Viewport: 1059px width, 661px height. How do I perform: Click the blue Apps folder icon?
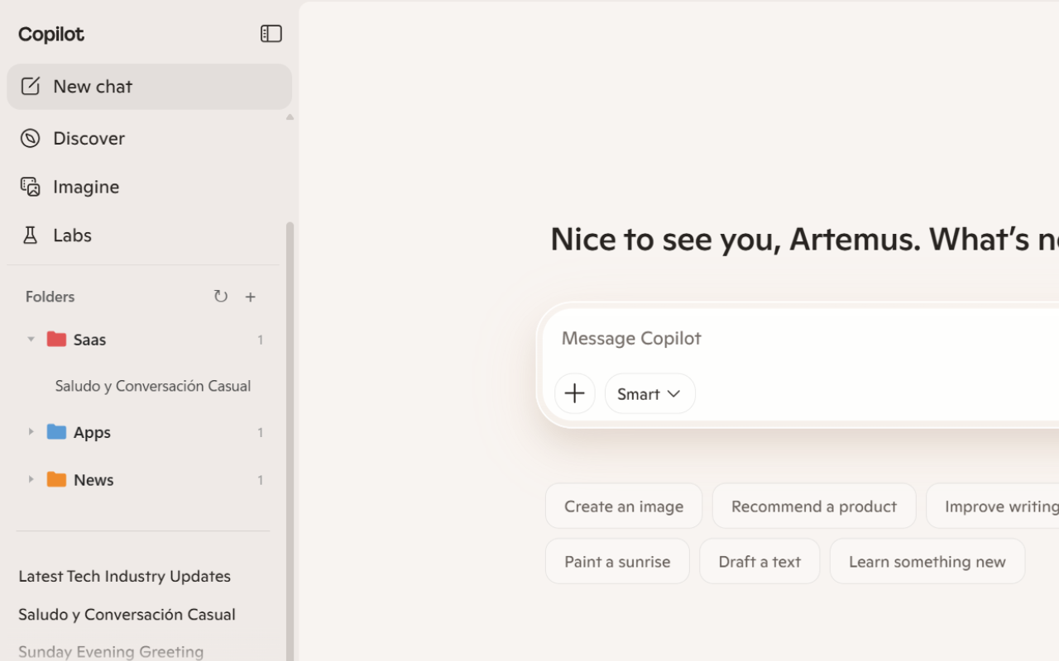click(56, 431)
